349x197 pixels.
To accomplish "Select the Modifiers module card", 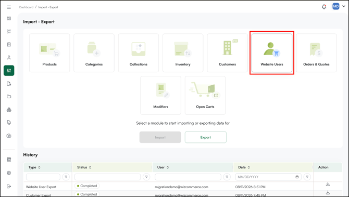I will (x=161, y=95).
